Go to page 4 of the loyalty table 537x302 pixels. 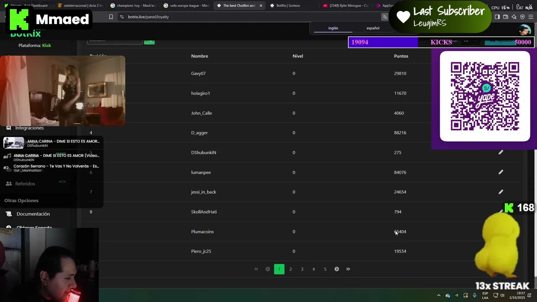pos(313,269)
